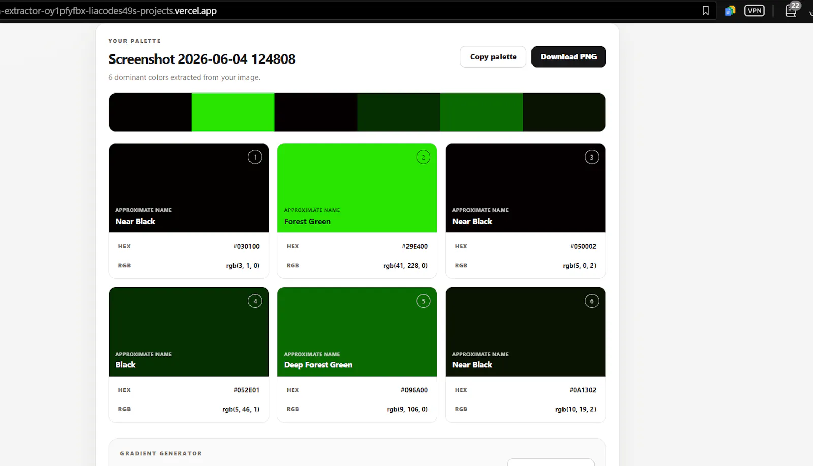Viewport: 813px width, 466px height.
Task: Click the hex value #030100
Action: tap(246, 246)
